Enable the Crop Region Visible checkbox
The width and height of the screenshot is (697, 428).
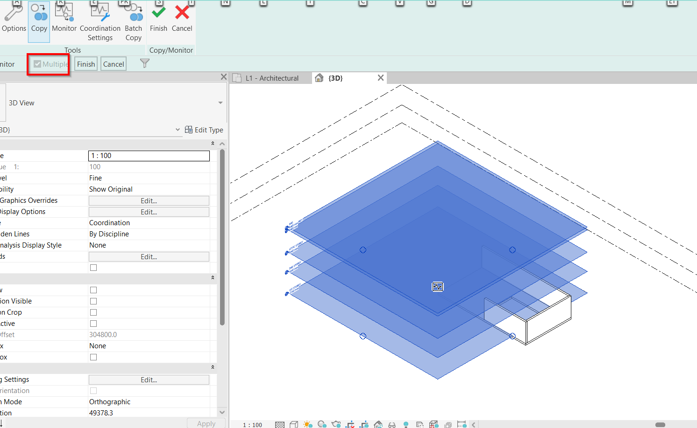tap(93, 301)
